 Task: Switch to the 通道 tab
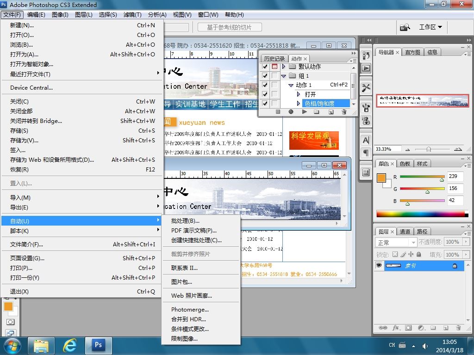coord(405,232)
